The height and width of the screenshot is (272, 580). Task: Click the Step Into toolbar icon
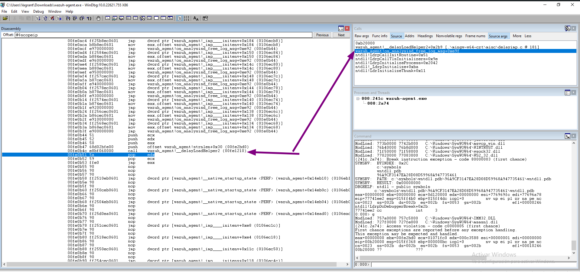point(68,18)
